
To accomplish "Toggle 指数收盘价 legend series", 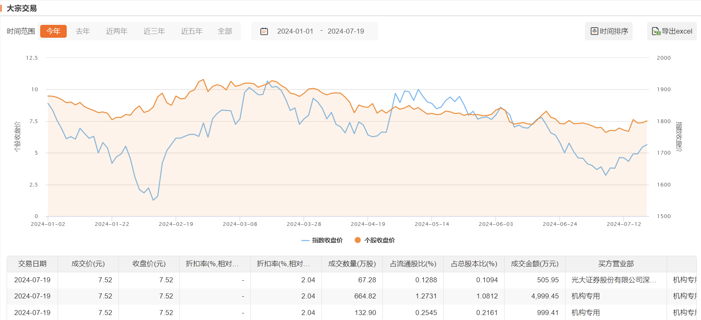I will (322, 240).
